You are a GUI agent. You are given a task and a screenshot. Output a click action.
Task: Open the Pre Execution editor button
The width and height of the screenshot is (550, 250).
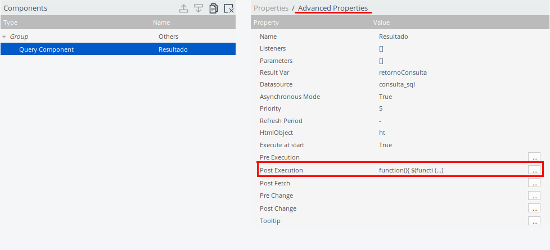coord(534,157)
